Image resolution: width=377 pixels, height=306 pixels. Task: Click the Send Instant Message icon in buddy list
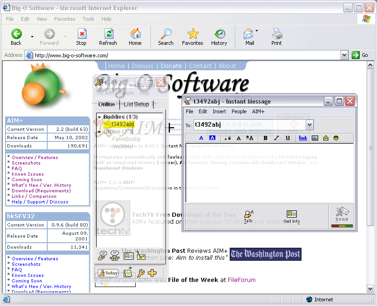coord(103,256)
